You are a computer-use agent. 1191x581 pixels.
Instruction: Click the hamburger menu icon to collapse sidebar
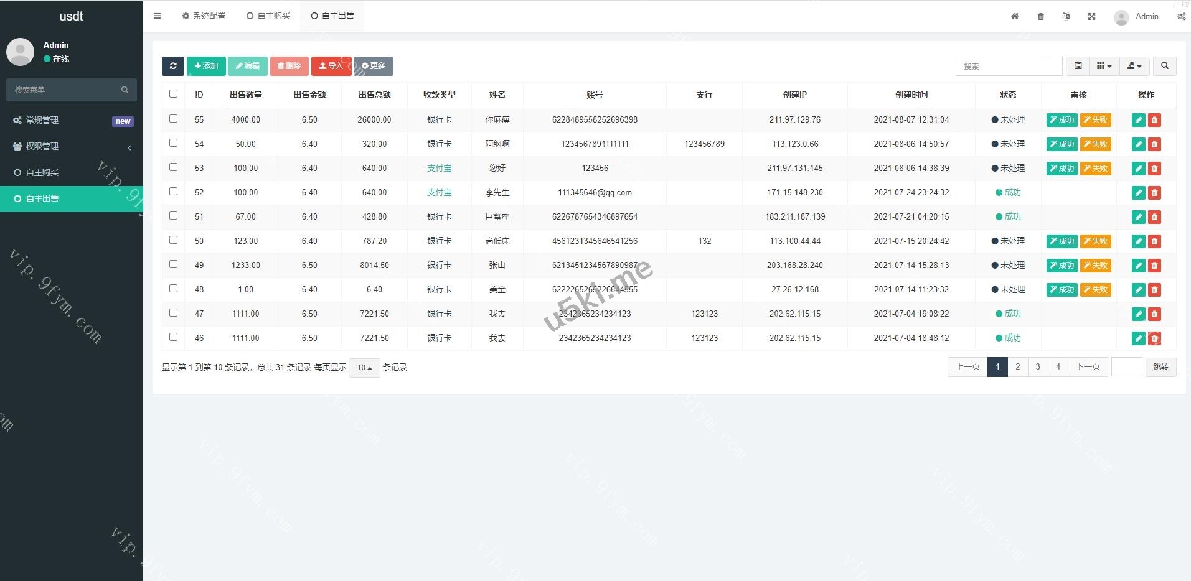(157, 16)
